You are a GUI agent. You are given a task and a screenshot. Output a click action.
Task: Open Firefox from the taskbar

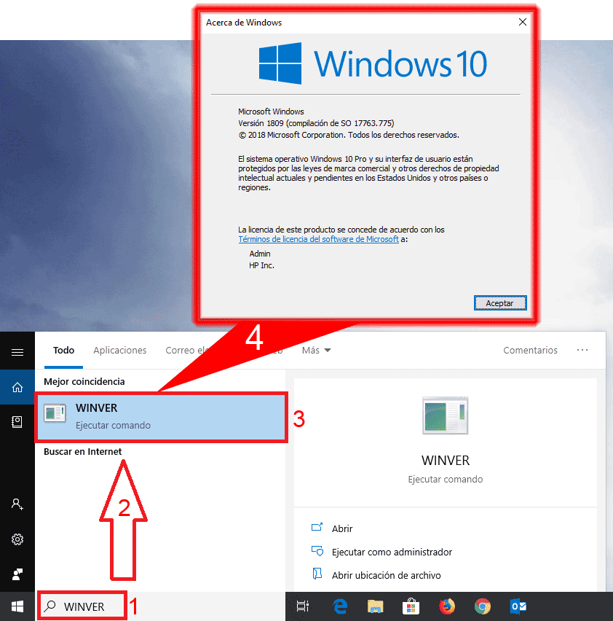[446, 606]
